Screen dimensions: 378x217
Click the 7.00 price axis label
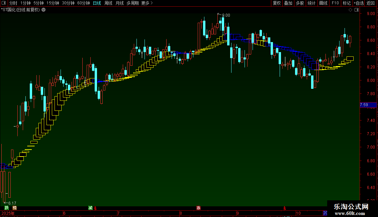371,147
